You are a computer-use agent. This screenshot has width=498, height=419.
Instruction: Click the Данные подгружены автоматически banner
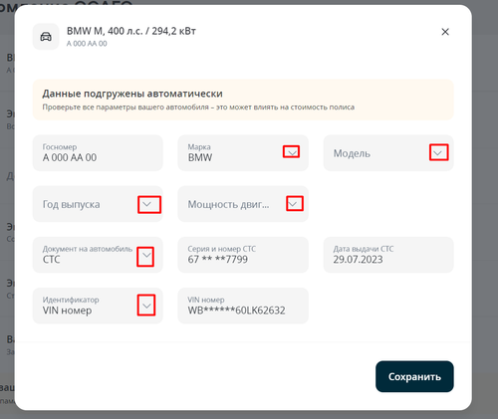tap(243, 100)
